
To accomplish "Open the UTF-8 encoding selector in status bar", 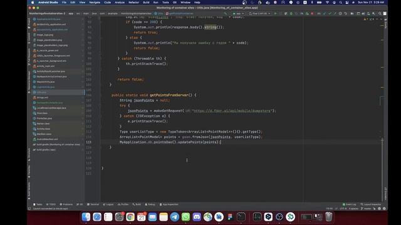I will 343,209.
